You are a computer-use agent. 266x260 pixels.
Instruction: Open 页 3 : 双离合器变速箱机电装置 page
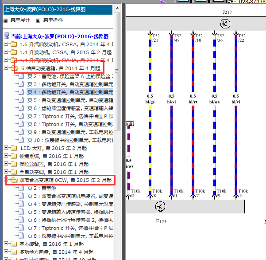pos(70,196)
